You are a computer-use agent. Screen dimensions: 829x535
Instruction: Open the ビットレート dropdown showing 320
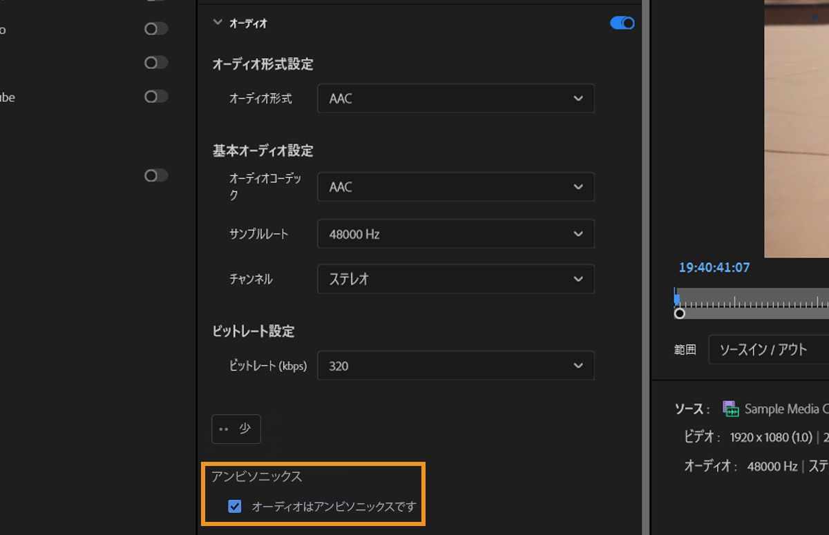tap(455, 365)
